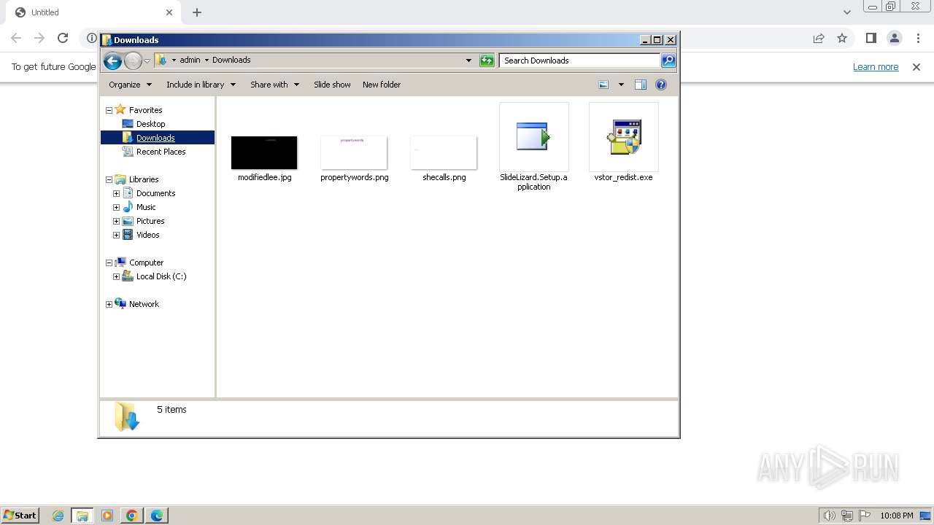
Task: Open the More view options dropdown arrow
Action: click(621, 85)
